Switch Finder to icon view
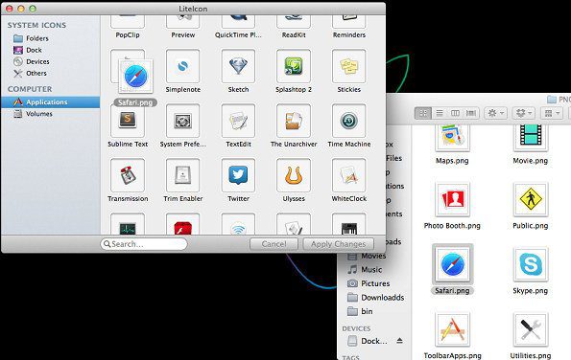The image size is (571, 360). coord(423,113)
